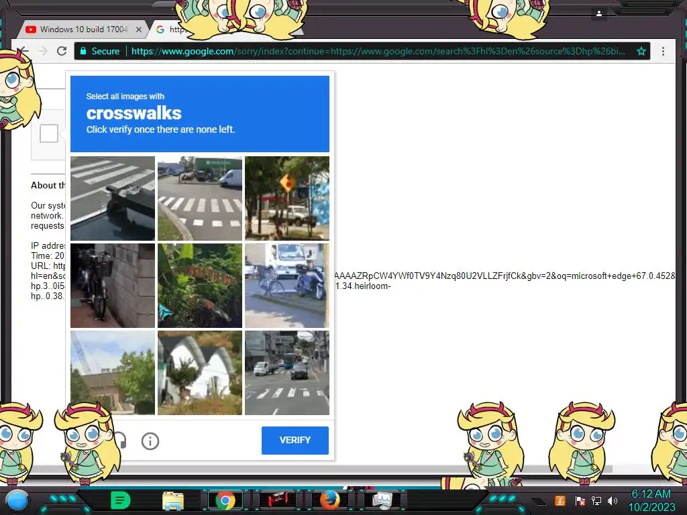Select the tile with green banana leaves
The height and width of the screenshot is (515, 687).
click(x=200, y=286)
